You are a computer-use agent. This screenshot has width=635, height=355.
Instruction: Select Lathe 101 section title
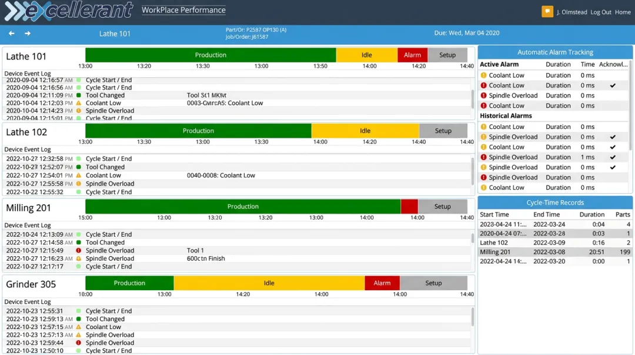(26, 56)
